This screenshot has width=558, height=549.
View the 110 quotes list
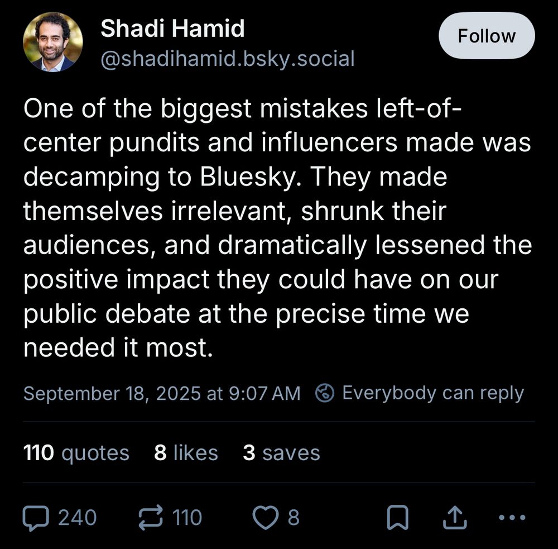point(76,453)
